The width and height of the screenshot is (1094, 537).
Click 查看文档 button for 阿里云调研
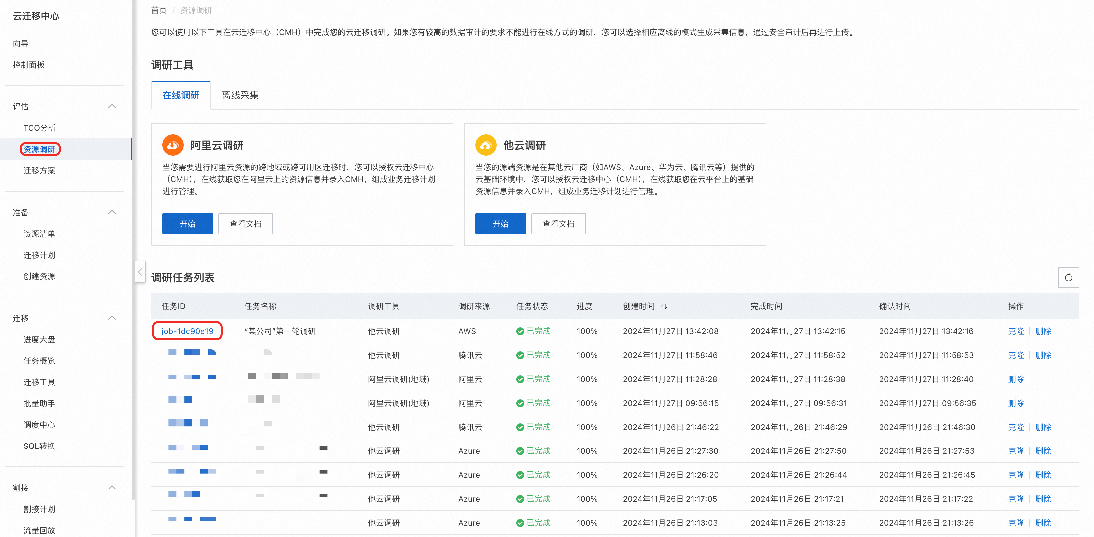click(x=245, y=223)
